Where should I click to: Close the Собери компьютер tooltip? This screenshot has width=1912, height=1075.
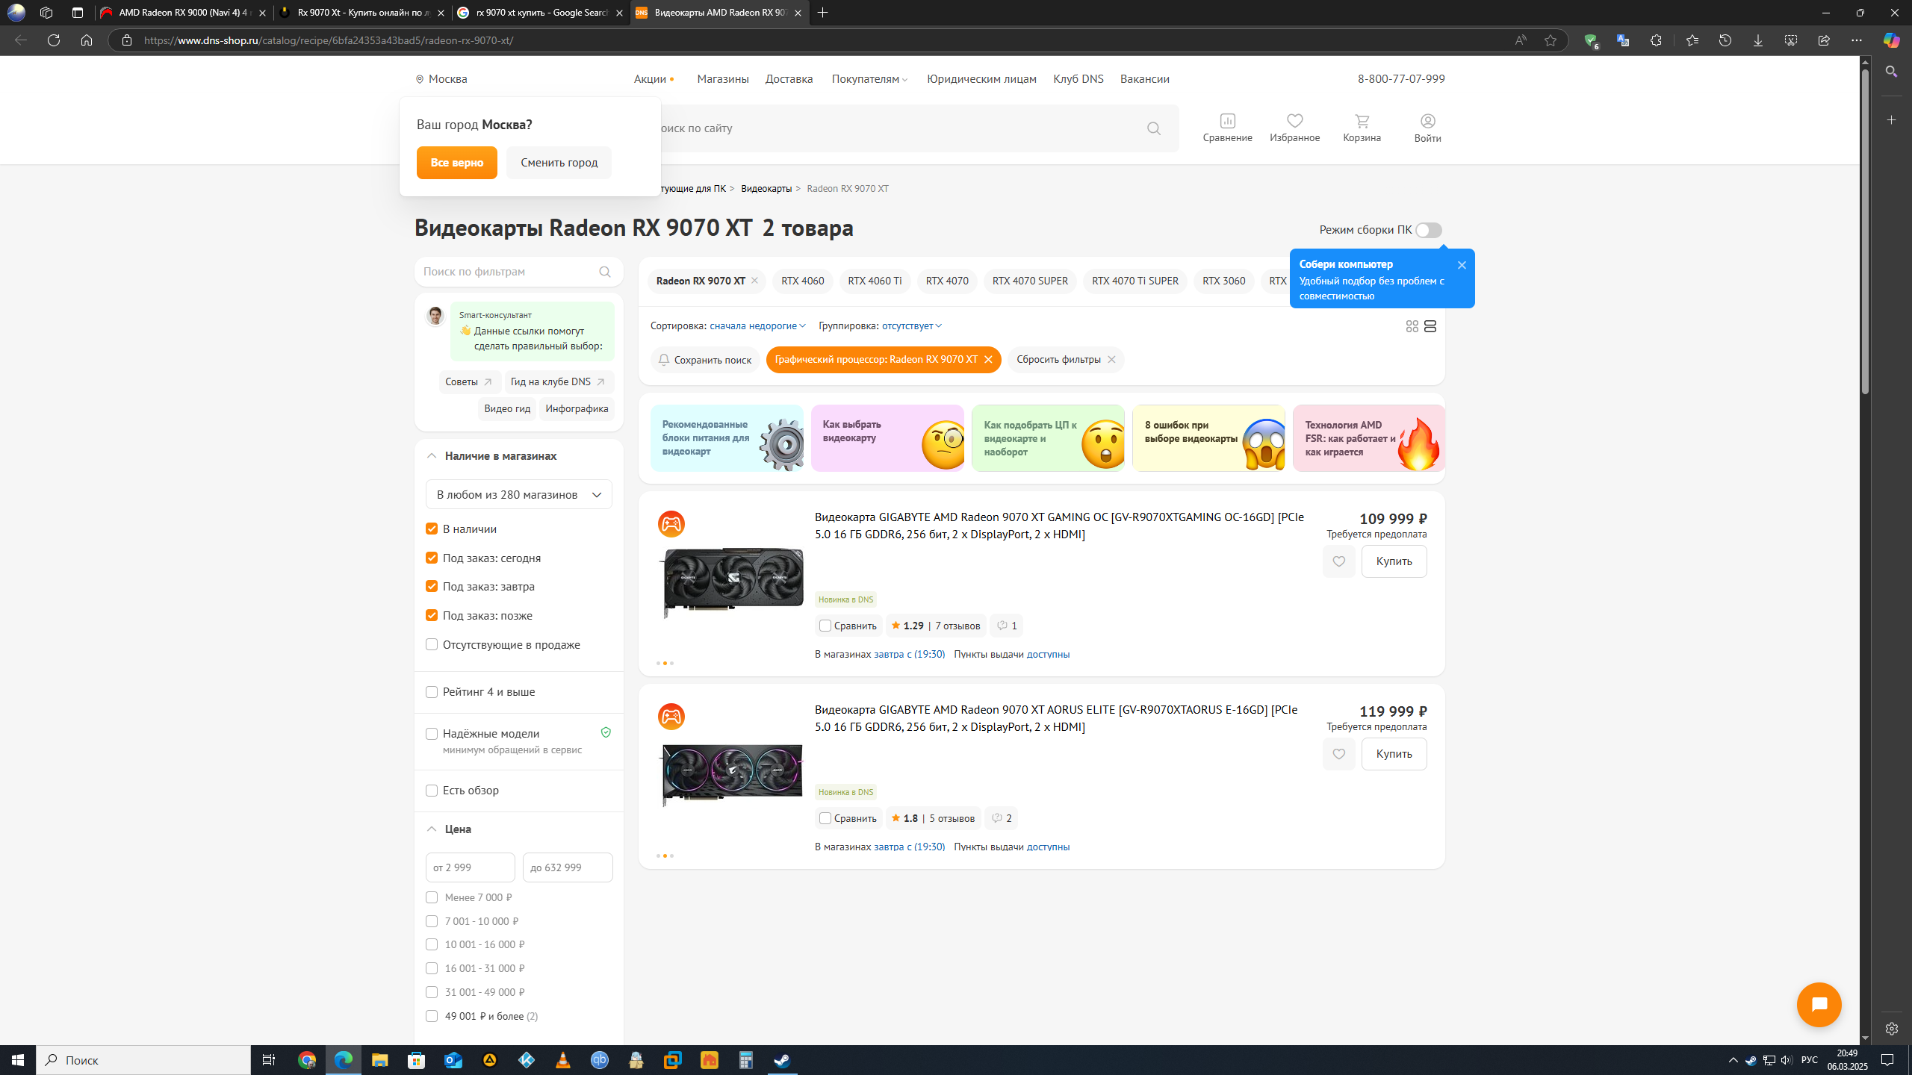[1462, 265]
